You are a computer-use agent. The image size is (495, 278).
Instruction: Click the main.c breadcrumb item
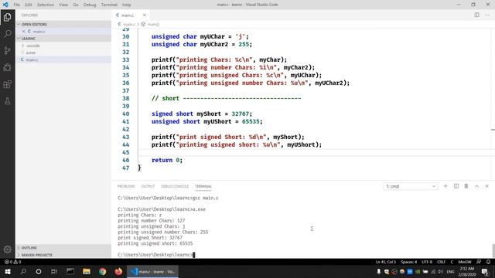129,24
